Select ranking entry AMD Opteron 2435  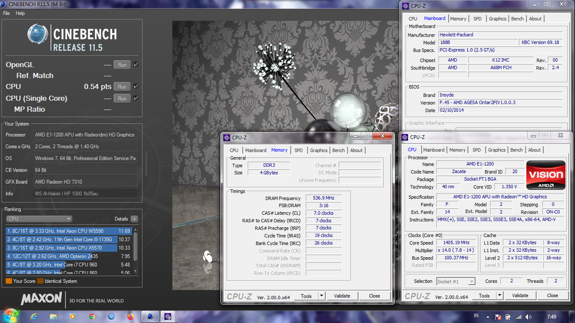69,256
